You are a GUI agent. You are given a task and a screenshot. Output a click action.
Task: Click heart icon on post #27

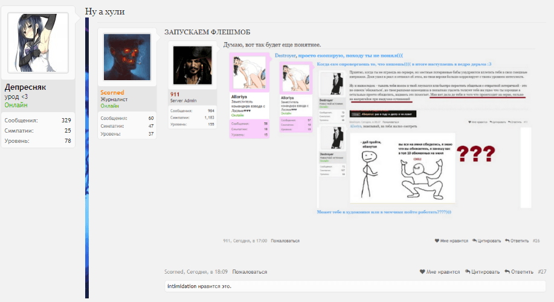(422, 272)
